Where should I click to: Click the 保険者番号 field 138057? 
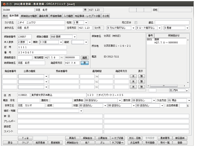coord(24,37)
